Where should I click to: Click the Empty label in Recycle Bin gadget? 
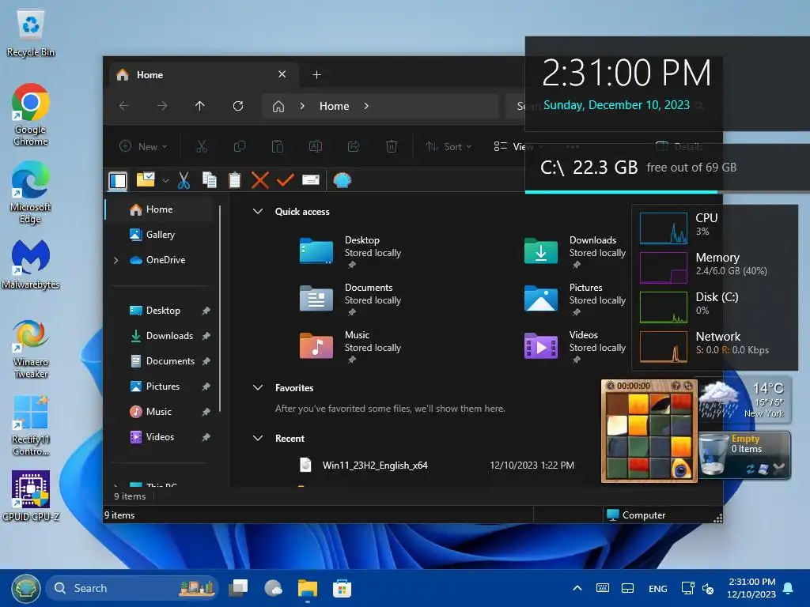pyautogui.click(x=745, y=439)
